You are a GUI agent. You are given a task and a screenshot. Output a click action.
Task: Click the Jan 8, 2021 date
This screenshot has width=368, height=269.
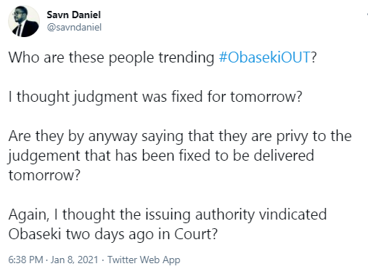coord(75,260)
